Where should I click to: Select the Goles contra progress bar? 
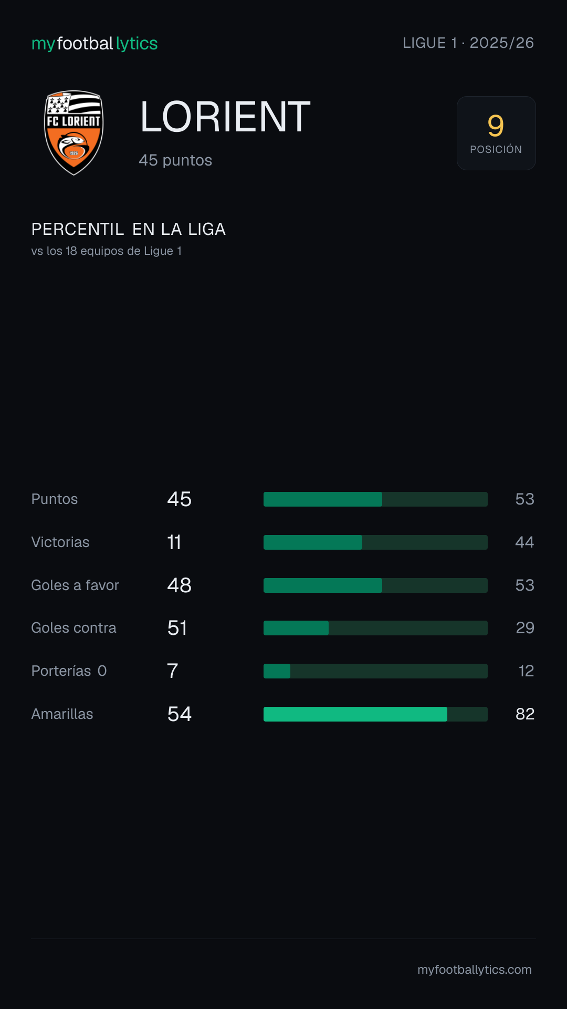[x=375, y=628]
